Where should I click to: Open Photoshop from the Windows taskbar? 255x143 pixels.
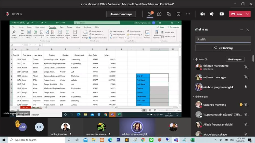click(118, 140)
